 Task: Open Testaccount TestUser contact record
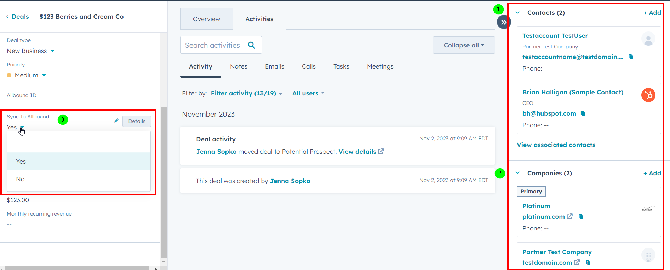point(555,36)
